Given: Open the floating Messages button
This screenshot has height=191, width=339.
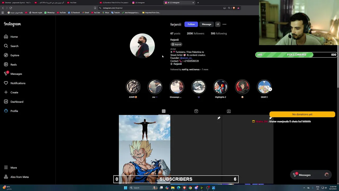Looking at the screenshot, I should pyautogui.click(x=311, y=175).
